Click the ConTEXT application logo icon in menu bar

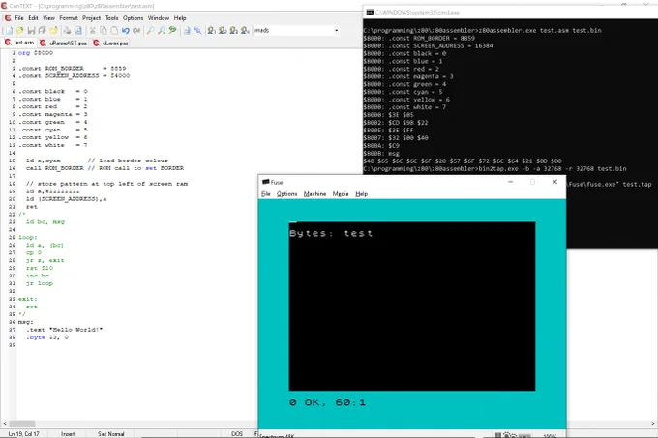[8, 18]
